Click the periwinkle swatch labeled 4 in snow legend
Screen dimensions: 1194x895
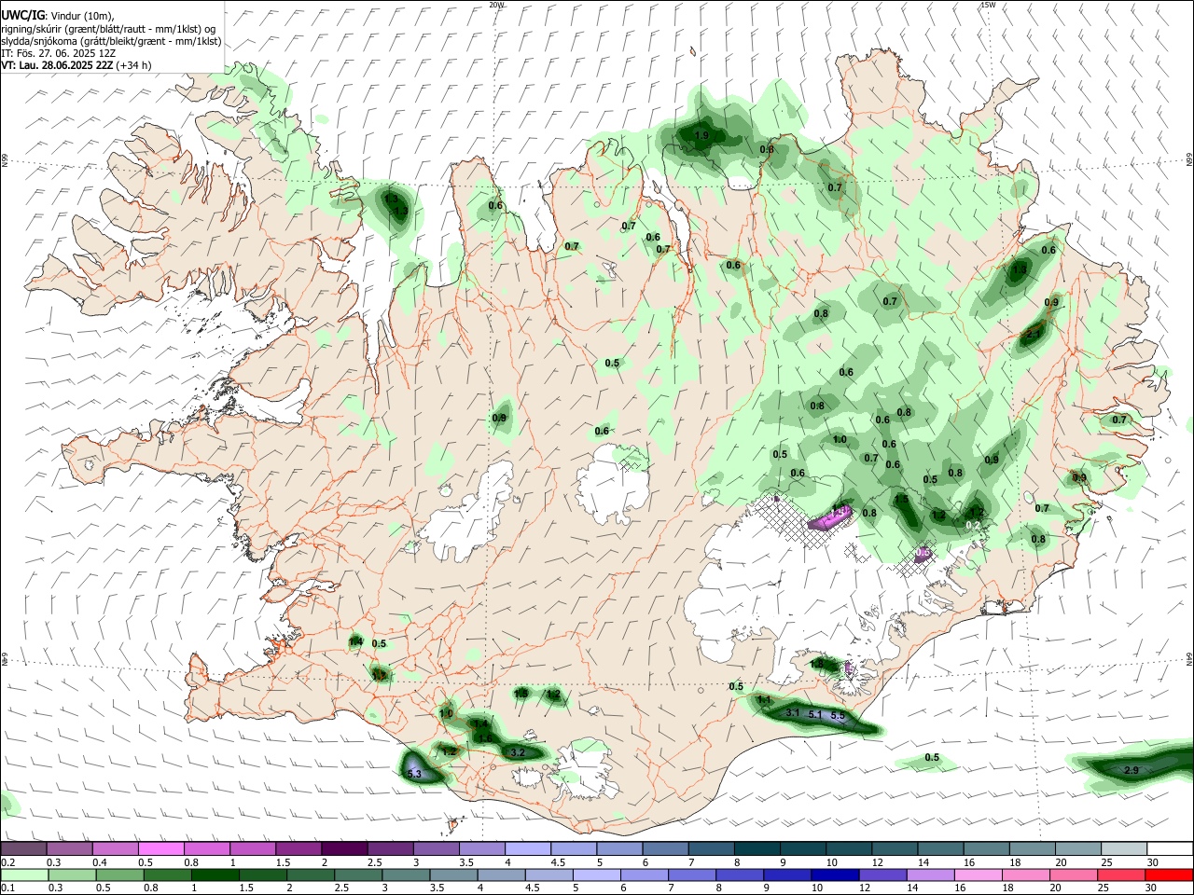(528, 848)
